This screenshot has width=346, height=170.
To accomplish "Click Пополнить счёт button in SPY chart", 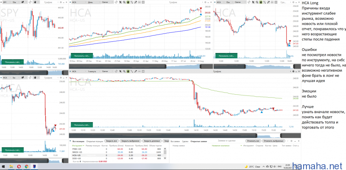I will 12,62.
